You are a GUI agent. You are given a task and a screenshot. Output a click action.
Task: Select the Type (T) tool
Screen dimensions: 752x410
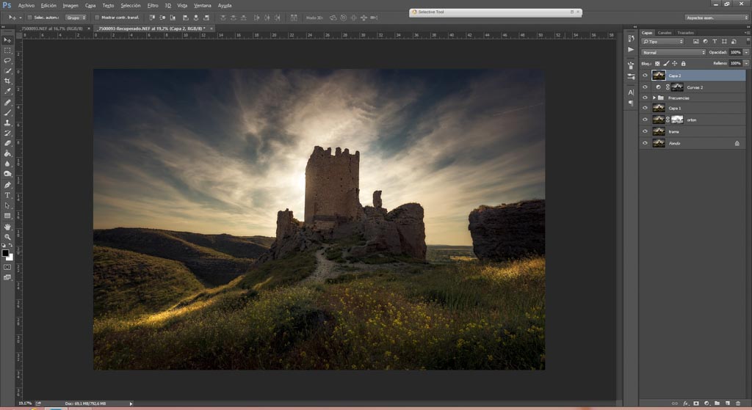(x=7, y=195)
